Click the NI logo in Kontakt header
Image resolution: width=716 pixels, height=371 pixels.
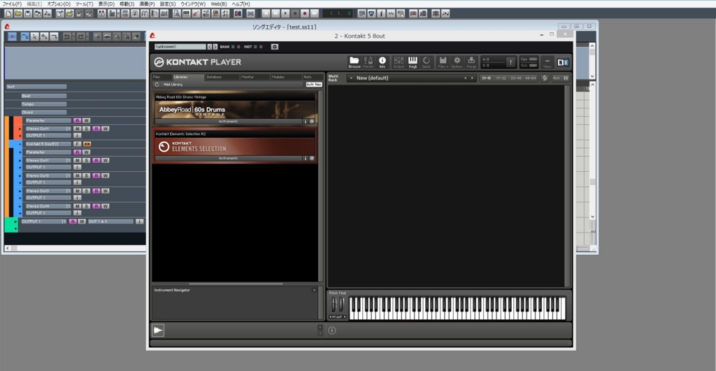563,62
